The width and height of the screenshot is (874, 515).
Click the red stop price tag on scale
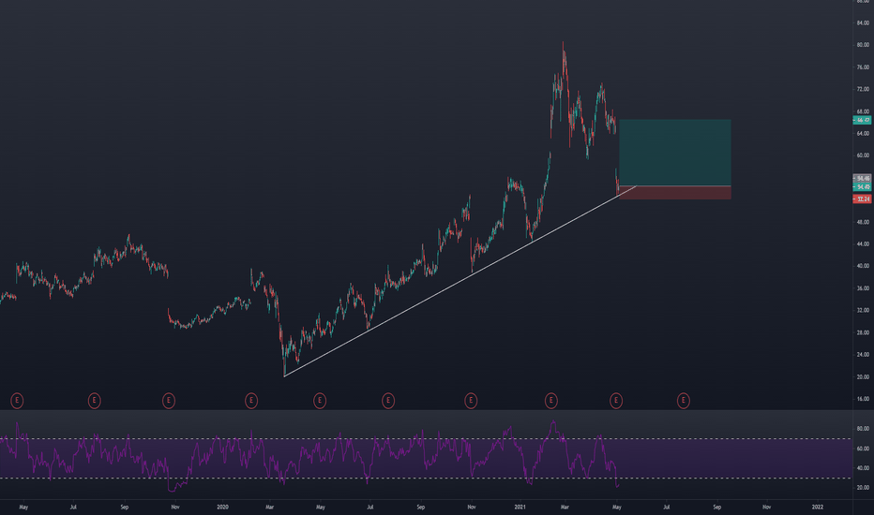[862, 199]
